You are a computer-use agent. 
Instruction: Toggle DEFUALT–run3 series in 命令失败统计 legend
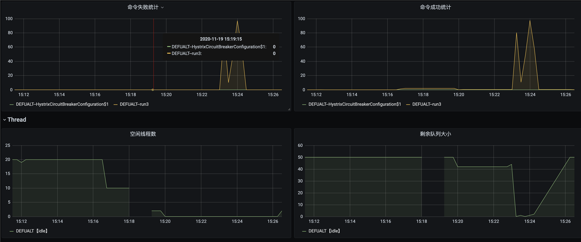click(x=134, y=105)
